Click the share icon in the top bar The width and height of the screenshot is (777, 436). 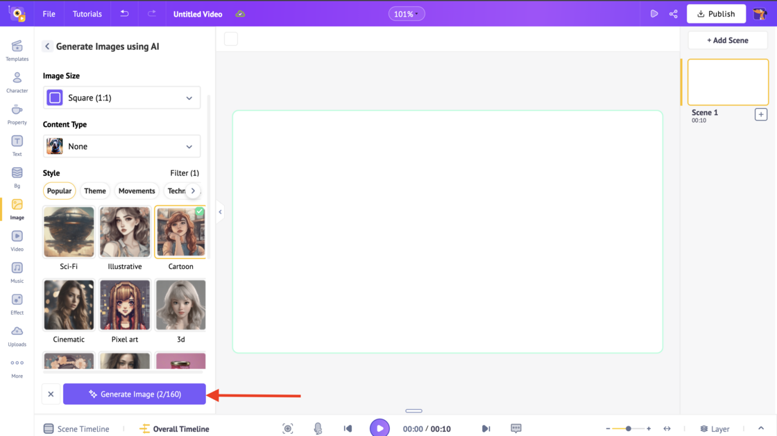[673, 13]
